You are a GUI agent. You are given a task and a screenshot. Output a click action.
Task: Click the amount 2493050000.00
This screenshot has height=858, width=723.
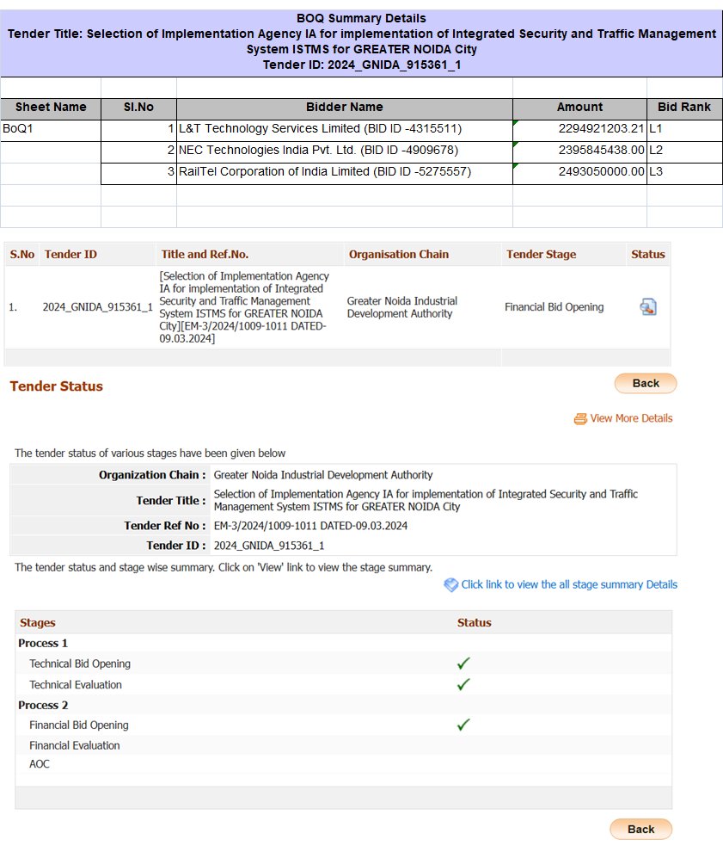tap(579, 174)
